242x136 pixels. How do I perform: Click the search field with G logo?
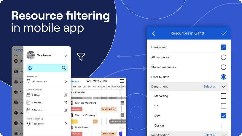pos(47,68)
